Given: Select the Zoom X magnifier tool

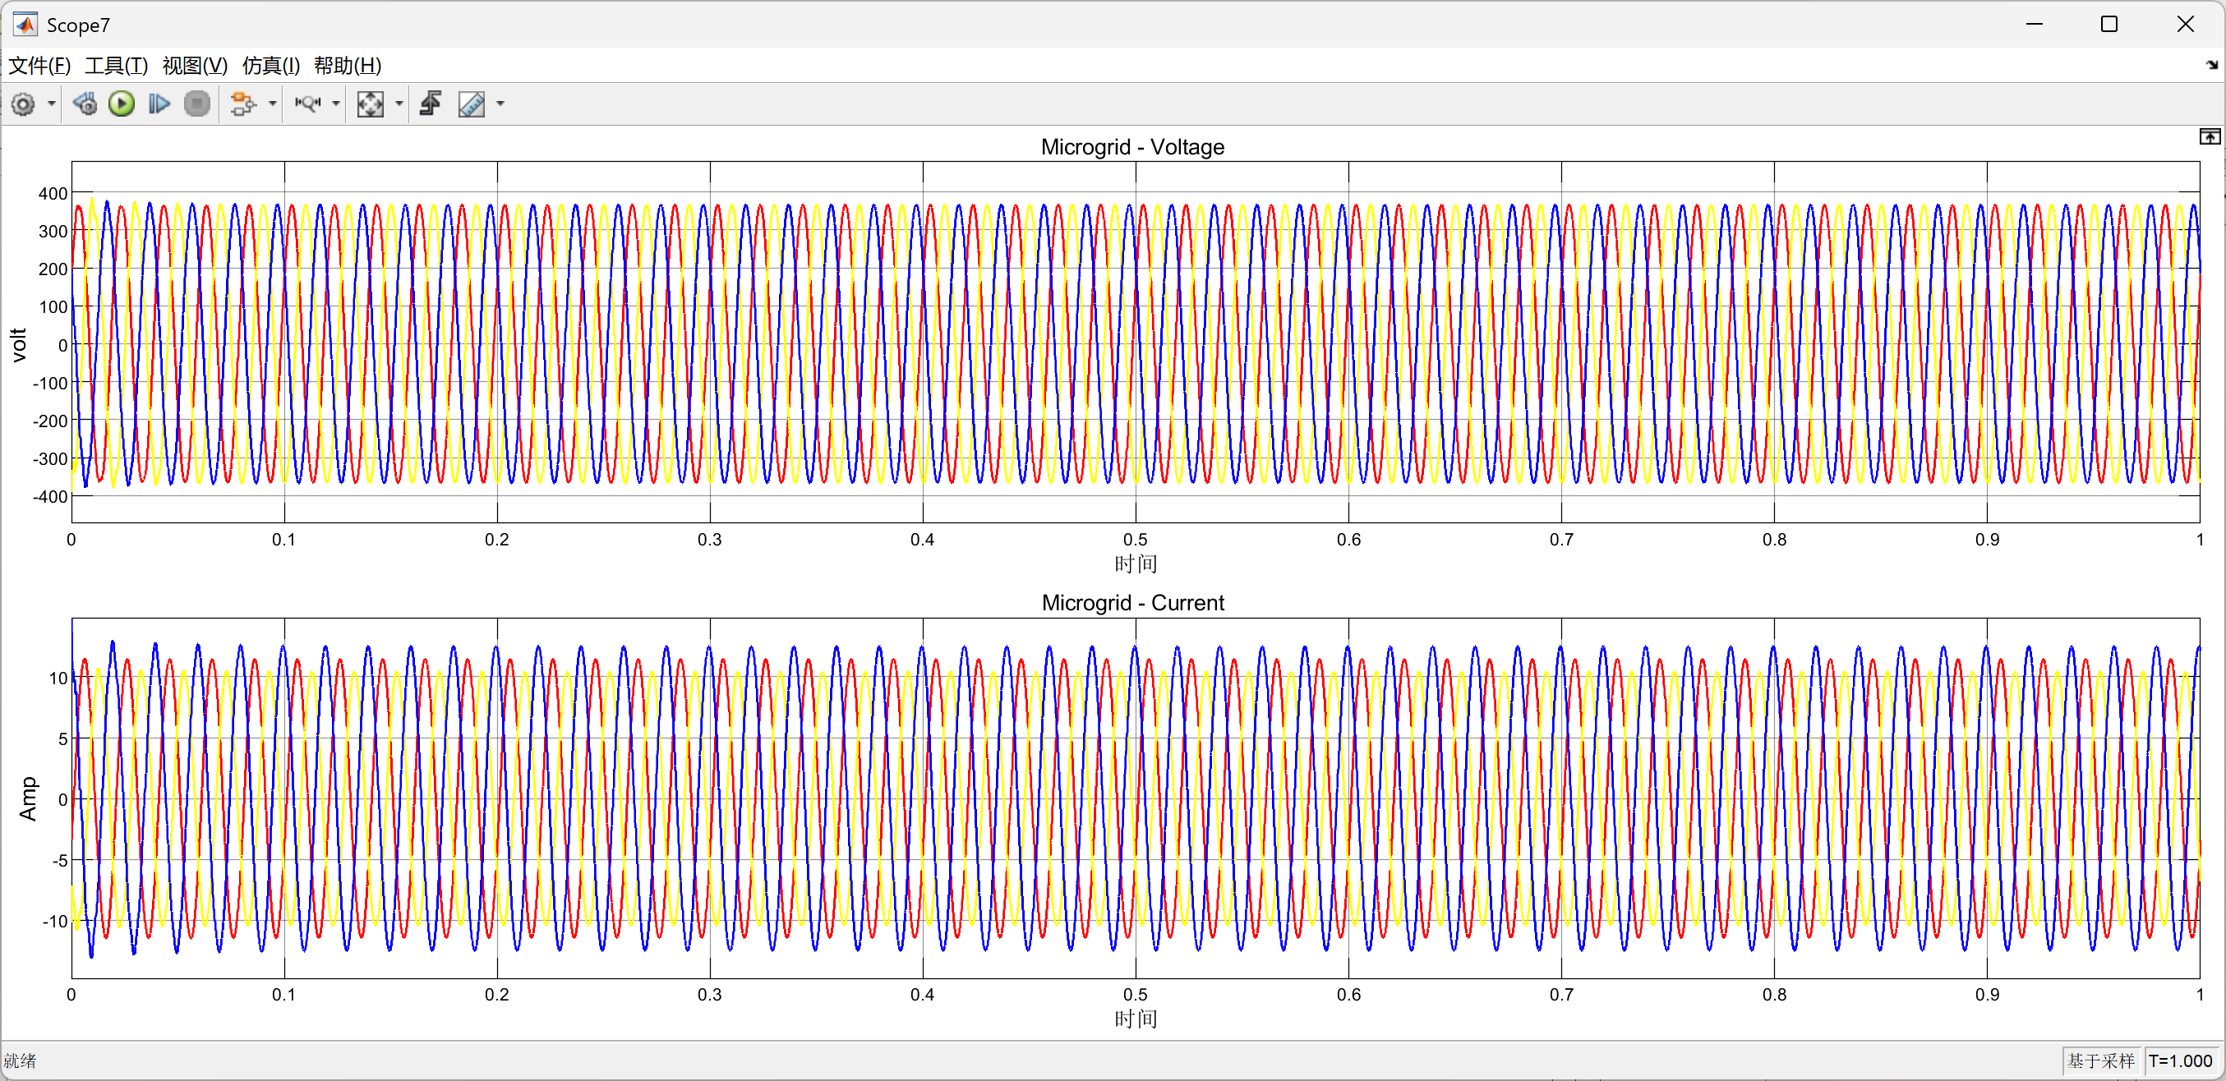Looking at the screenshot, I should pos(307,104).
